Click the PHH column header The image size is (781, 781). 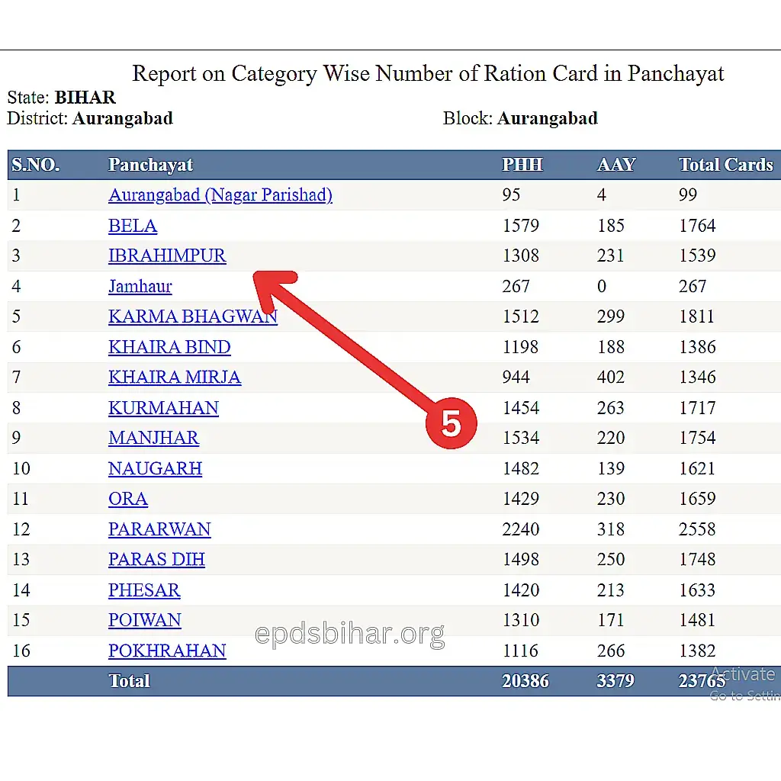(522, 165)
